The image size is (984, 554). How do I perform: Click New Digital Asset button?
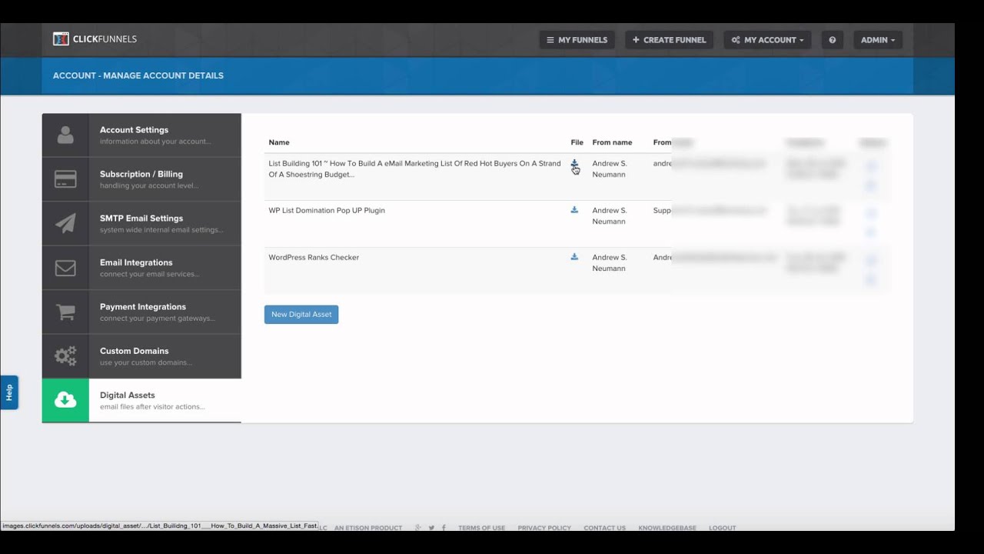301,315
